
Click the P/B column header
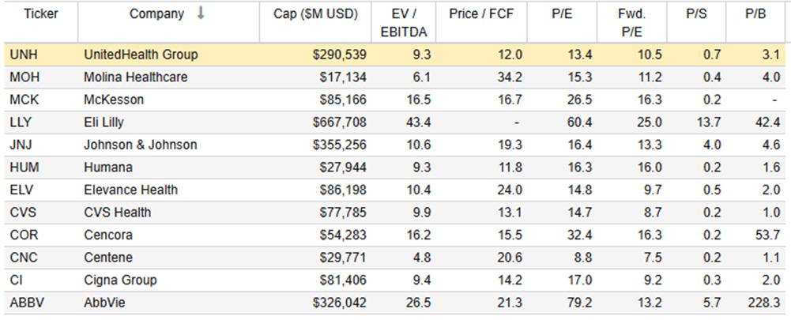click(x=754, y=14)
